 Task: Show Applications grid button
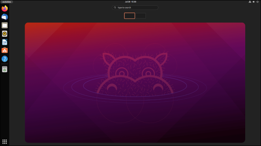coord(5,142)
